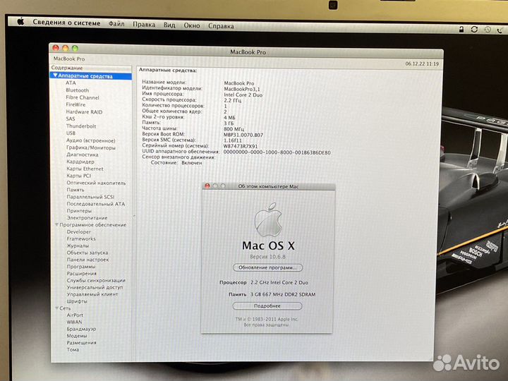Select Службы синхронизации in the sidebar
The image size is (508, 381).
coord(96,281)
